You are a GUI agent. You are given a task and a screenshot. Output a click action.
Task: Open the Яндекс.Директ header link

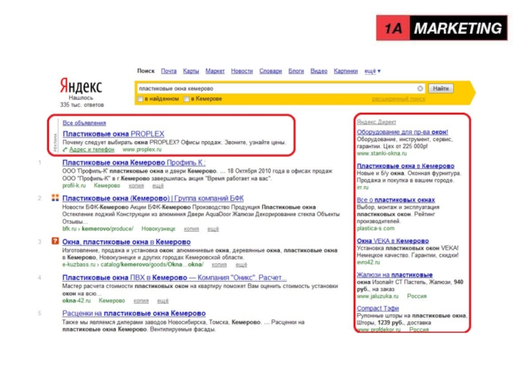376,122
